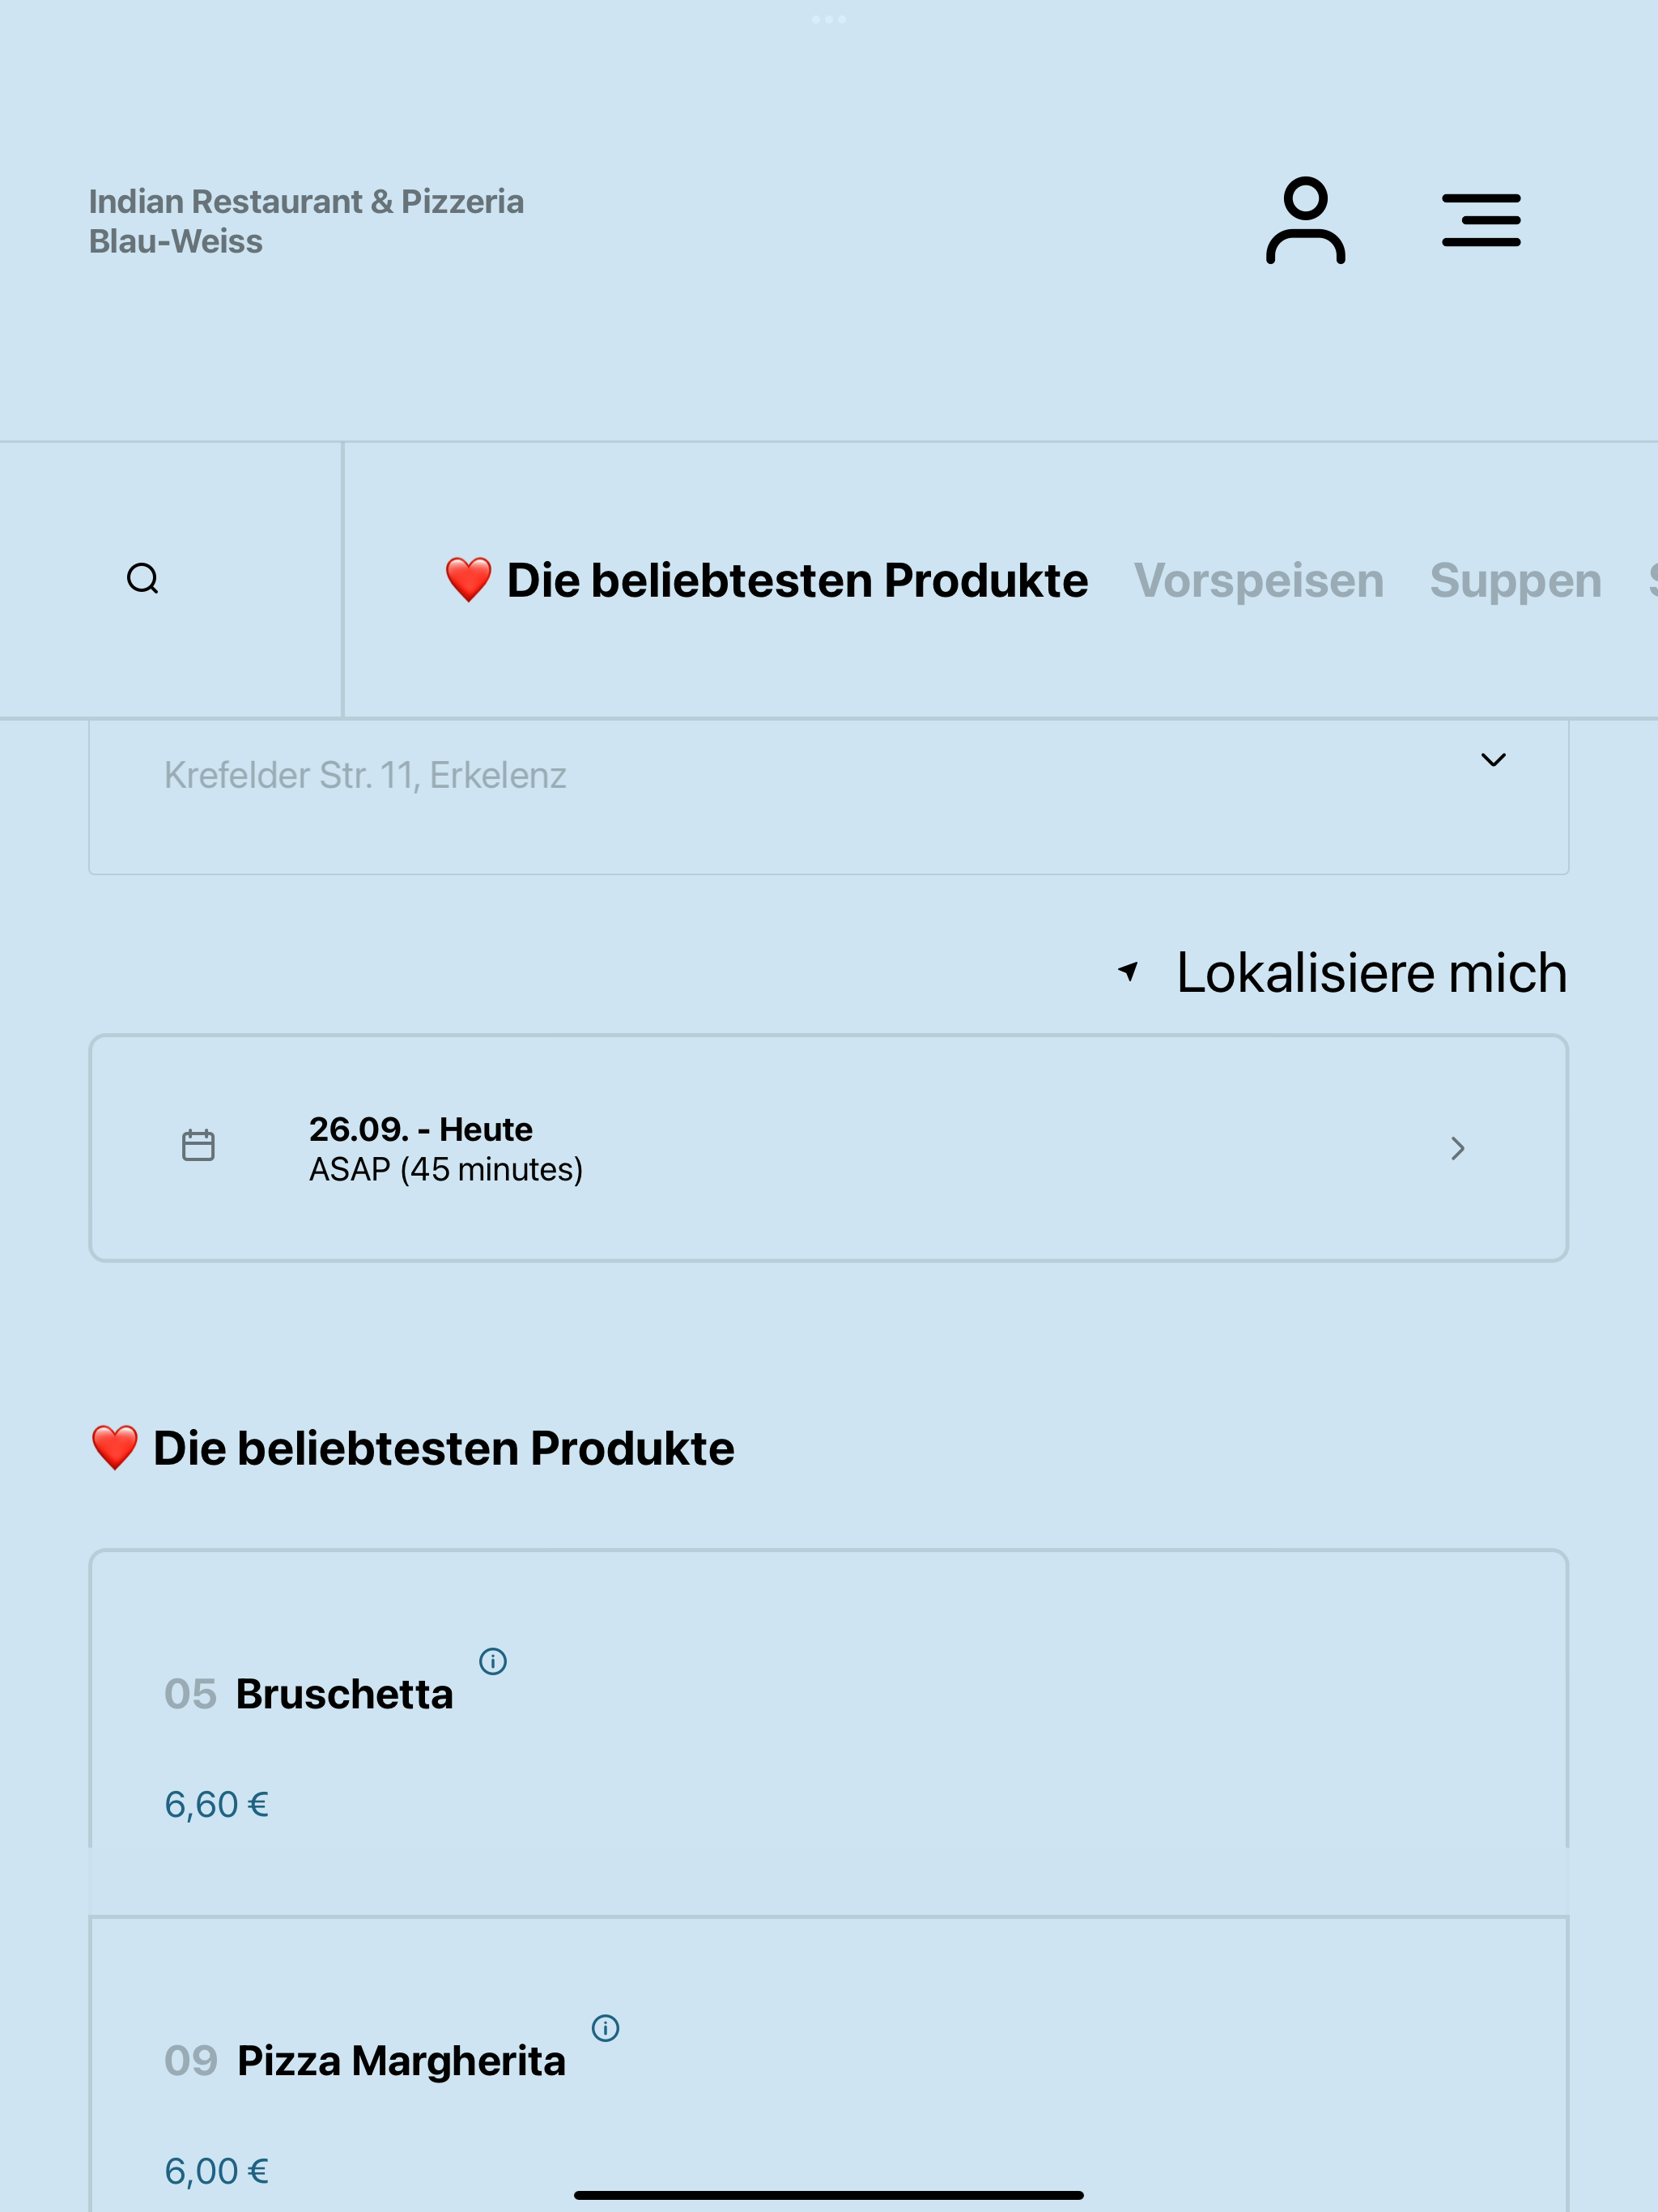Tap the home indicator bar at bottom
This screenshot has width=1658, height=2212.
pos(828,2195)
